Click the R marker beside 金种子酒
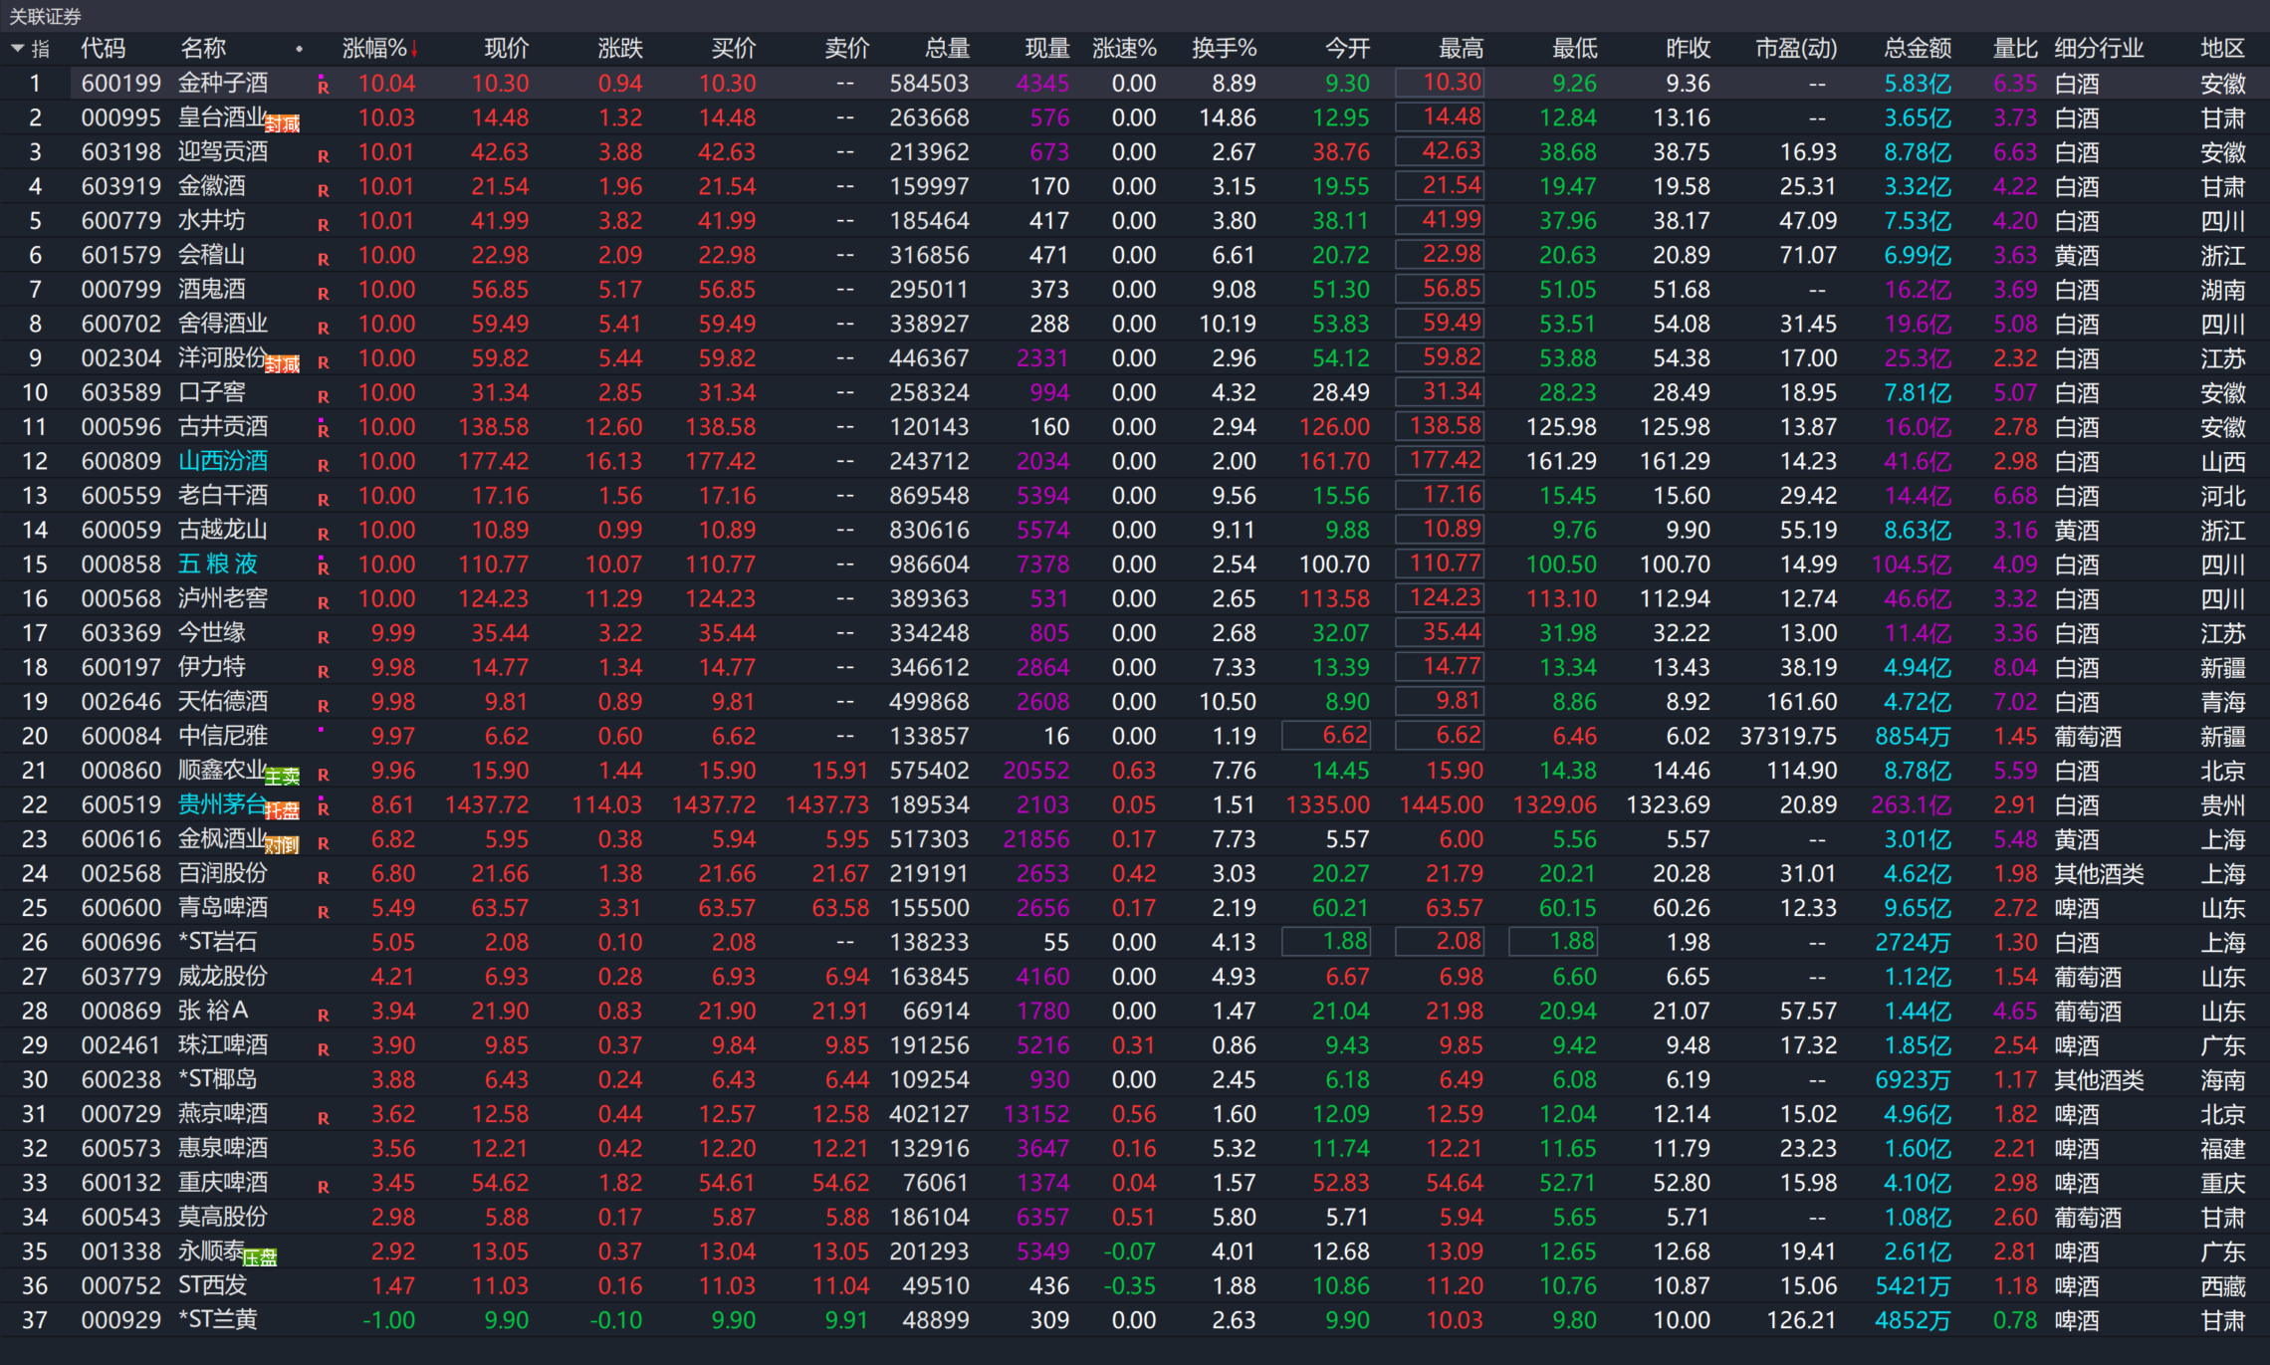Viewport: 2270px width, 1365px height. 323,87
